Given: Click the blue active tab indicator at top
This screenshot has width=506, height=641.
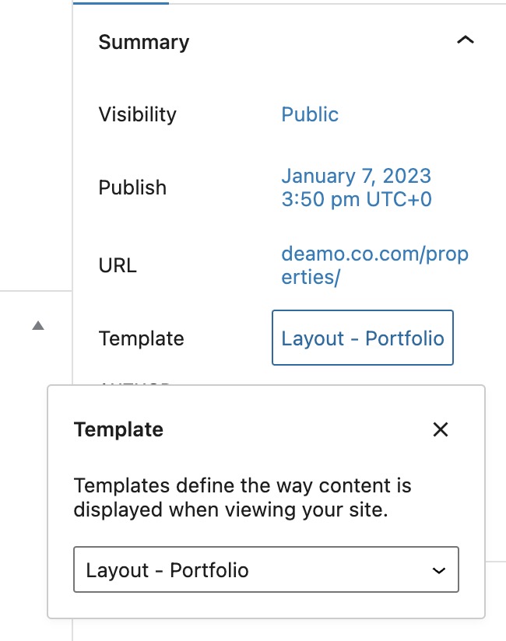Looking at the screenshot, I should click(x=121, y=3).
